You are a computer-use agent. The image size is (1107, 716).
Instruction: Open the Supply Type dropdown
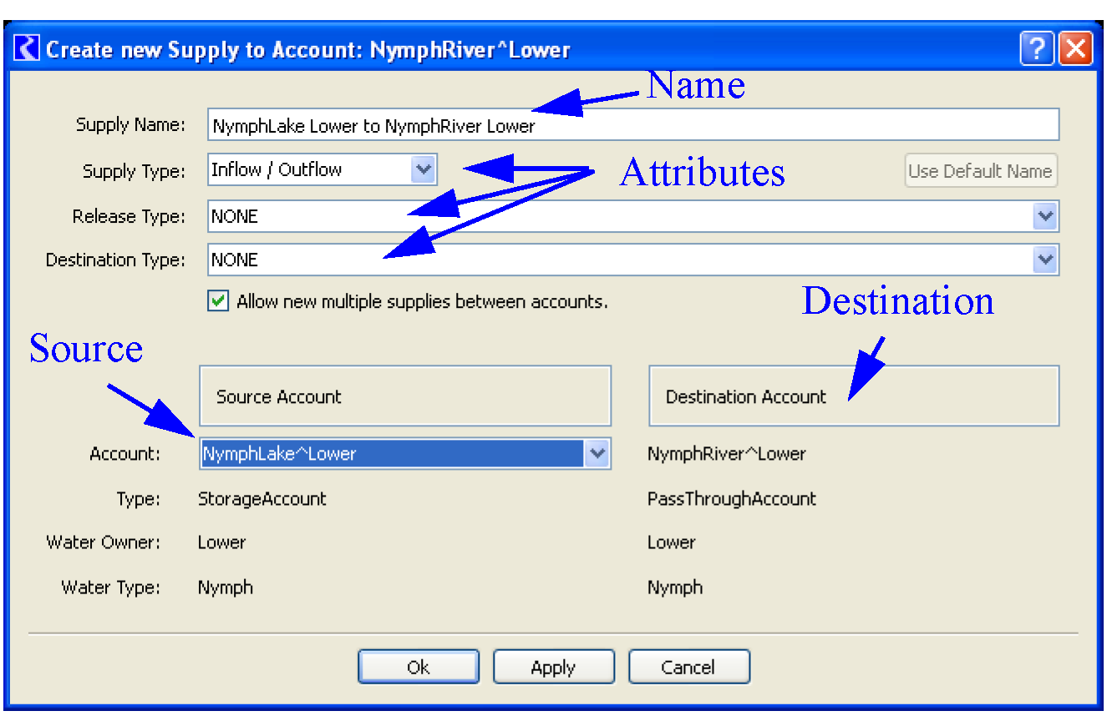pos(424,170)
